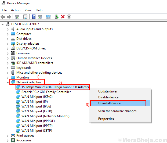Select the Firmware category label
Image resolution: width=167 pixels, height=143 pixels.
[x=23, y=53]
